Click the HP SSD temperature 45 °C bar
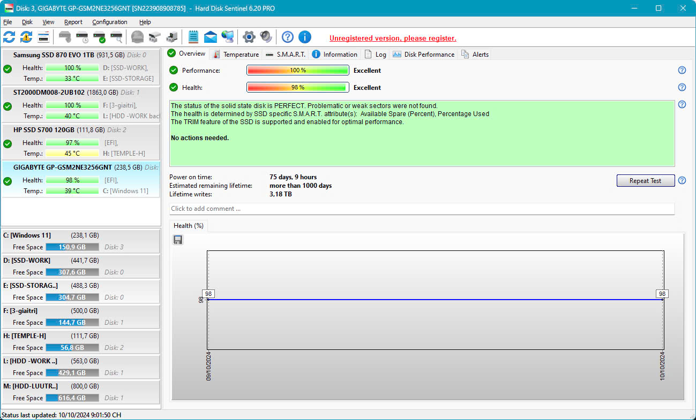This screenshot has width=696, height=420. 72,154
